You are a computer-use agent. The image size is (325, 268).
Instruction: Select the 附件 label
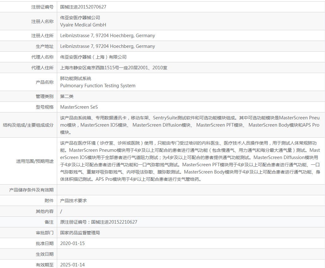(49, 201)
